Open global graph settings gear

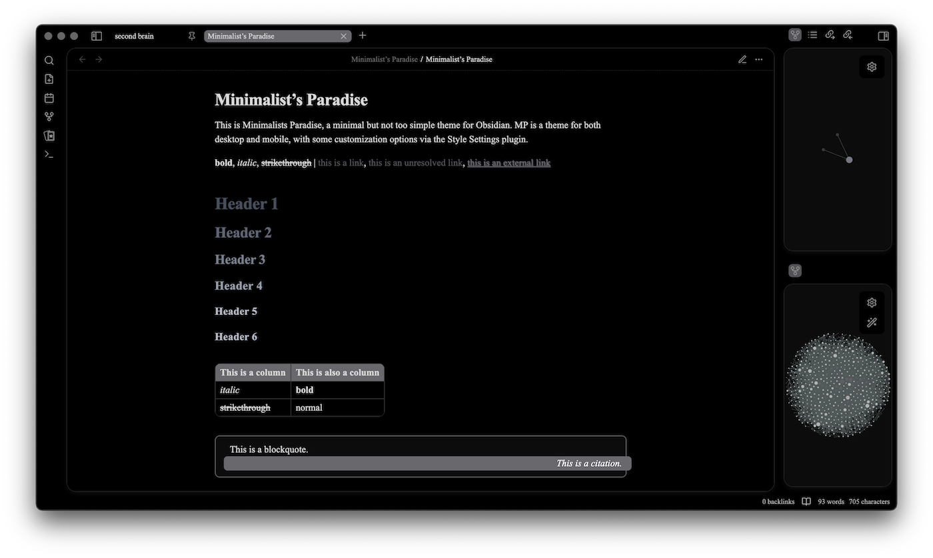(872, 302)
